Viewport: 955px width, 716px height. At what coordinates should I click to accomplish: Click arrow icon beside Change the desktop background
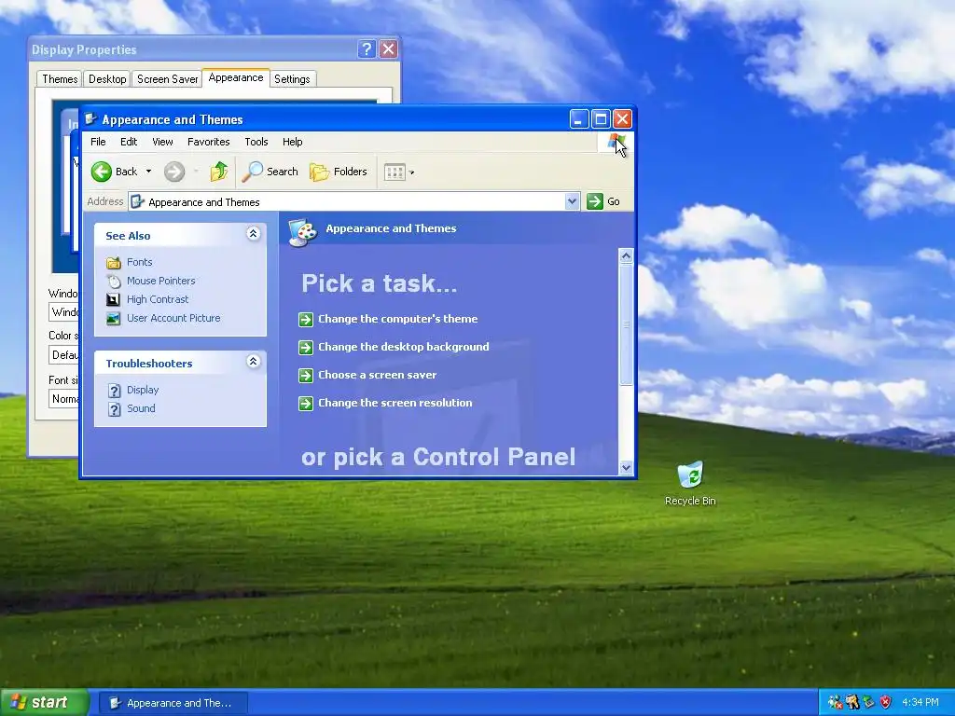pos(306,347)
